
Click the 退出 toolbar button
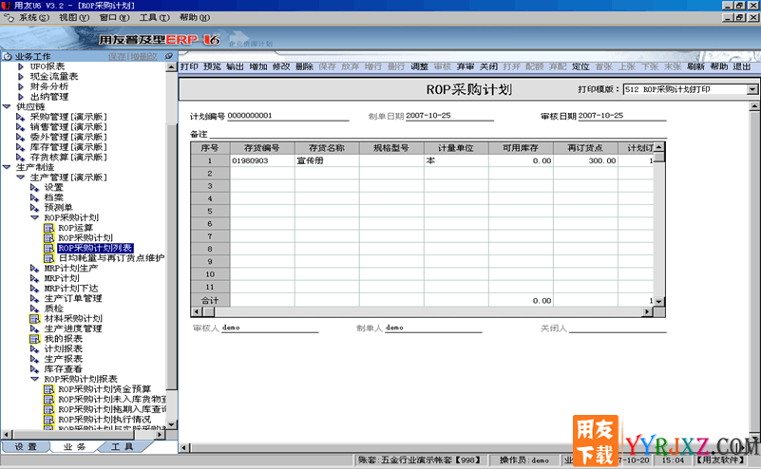(742, 66)
